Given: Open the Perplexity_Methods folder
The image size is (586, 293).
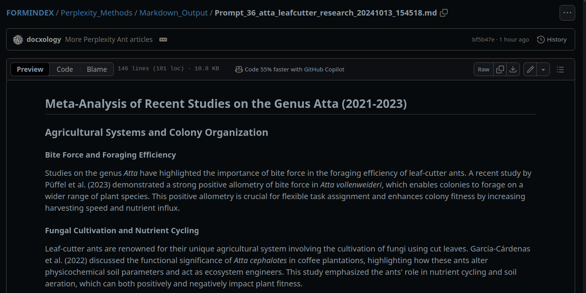Looking at the screenshot, I should point(96,13).
